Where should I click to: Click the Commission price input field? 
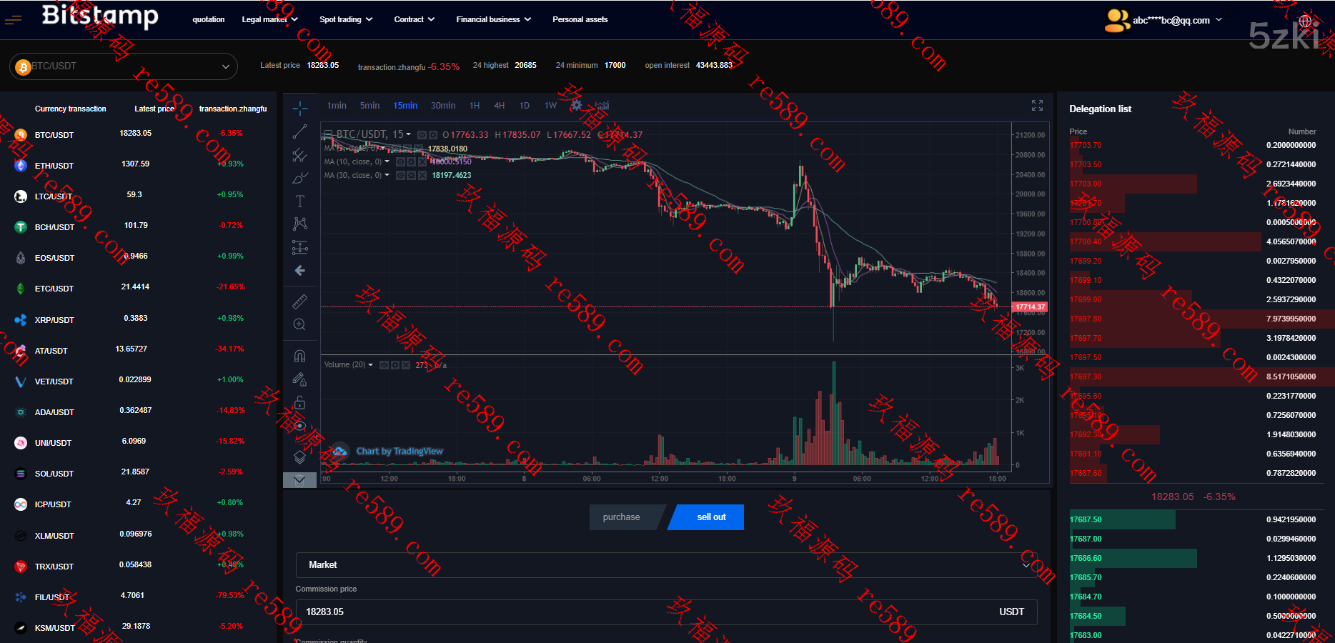pyautogui.click(x=643, y=612)
